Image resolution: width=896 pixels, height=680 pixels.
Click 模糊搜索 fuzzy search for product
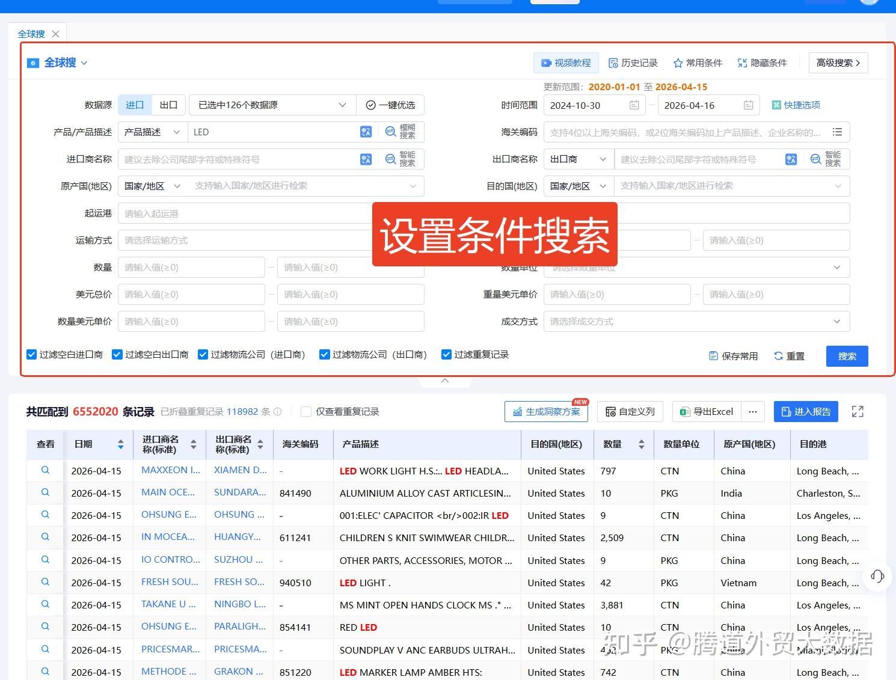coord(401,132)
